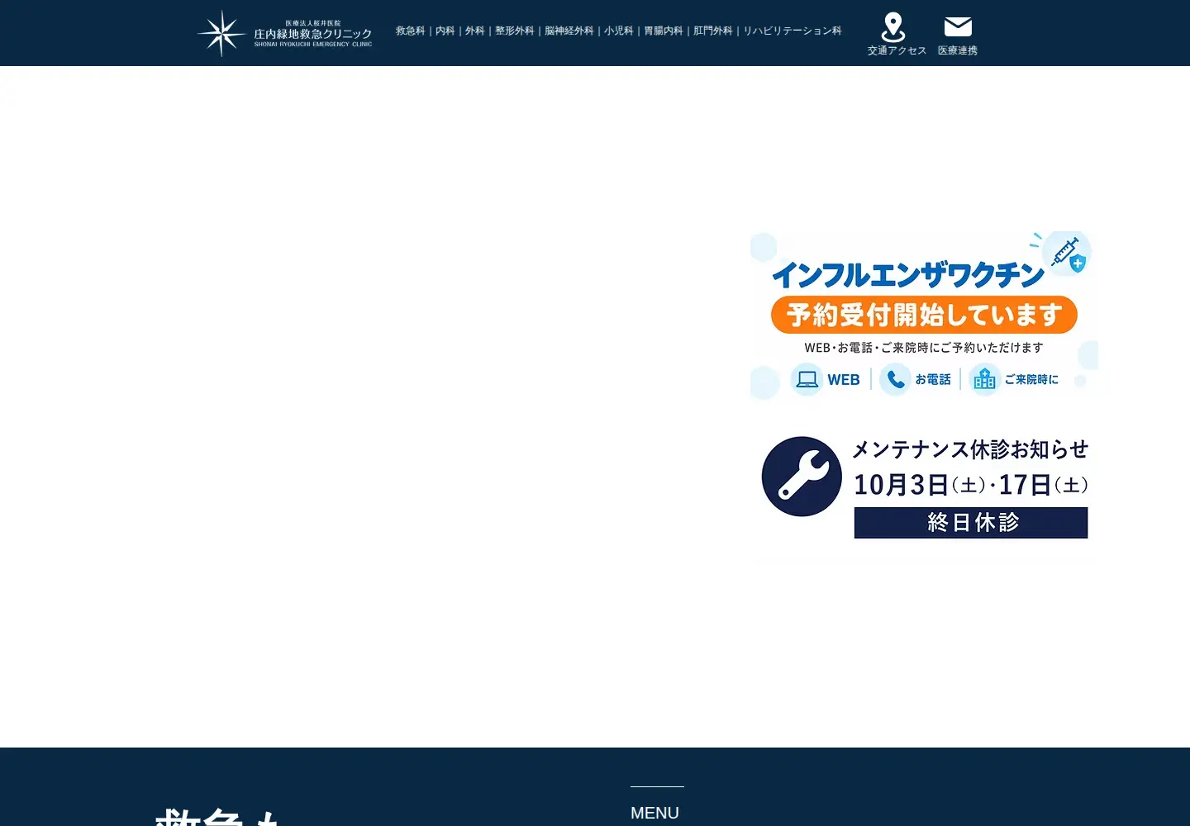
Task: Click the 庄内緑地救急クリニック name link
Action: click(313, 34)
